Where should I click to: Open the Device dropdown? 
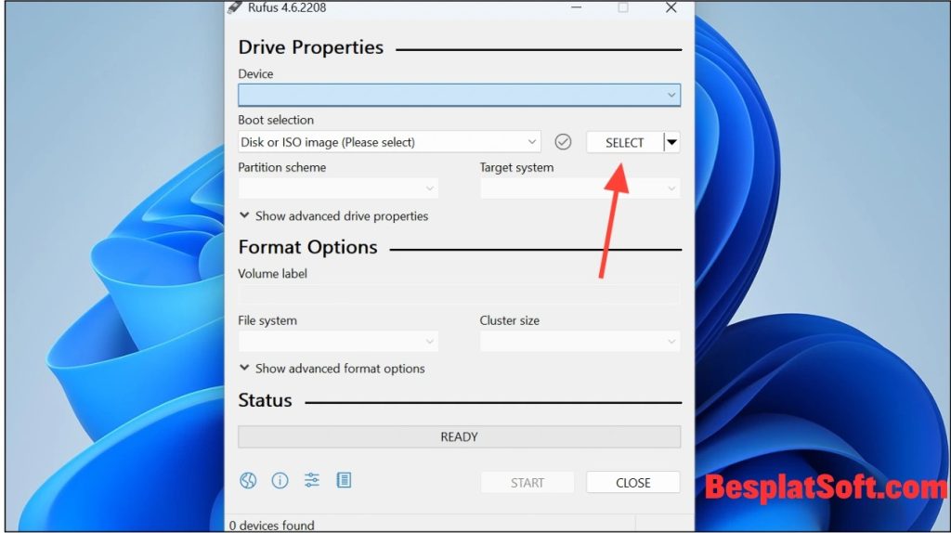coord(459,95)
